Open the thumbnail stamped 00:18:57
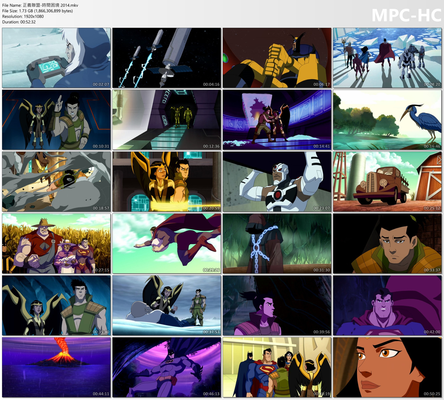Image resolution: width=444 pixels, height=400 pixels. click(x=56, y=182)
